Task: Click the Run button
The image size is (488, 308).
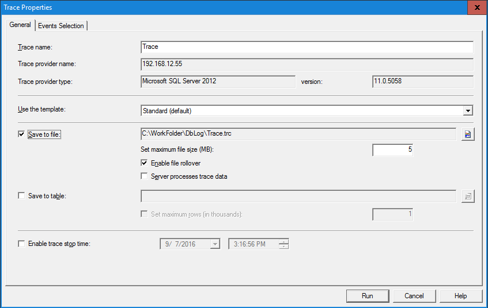Action: [x=368, y=296]
